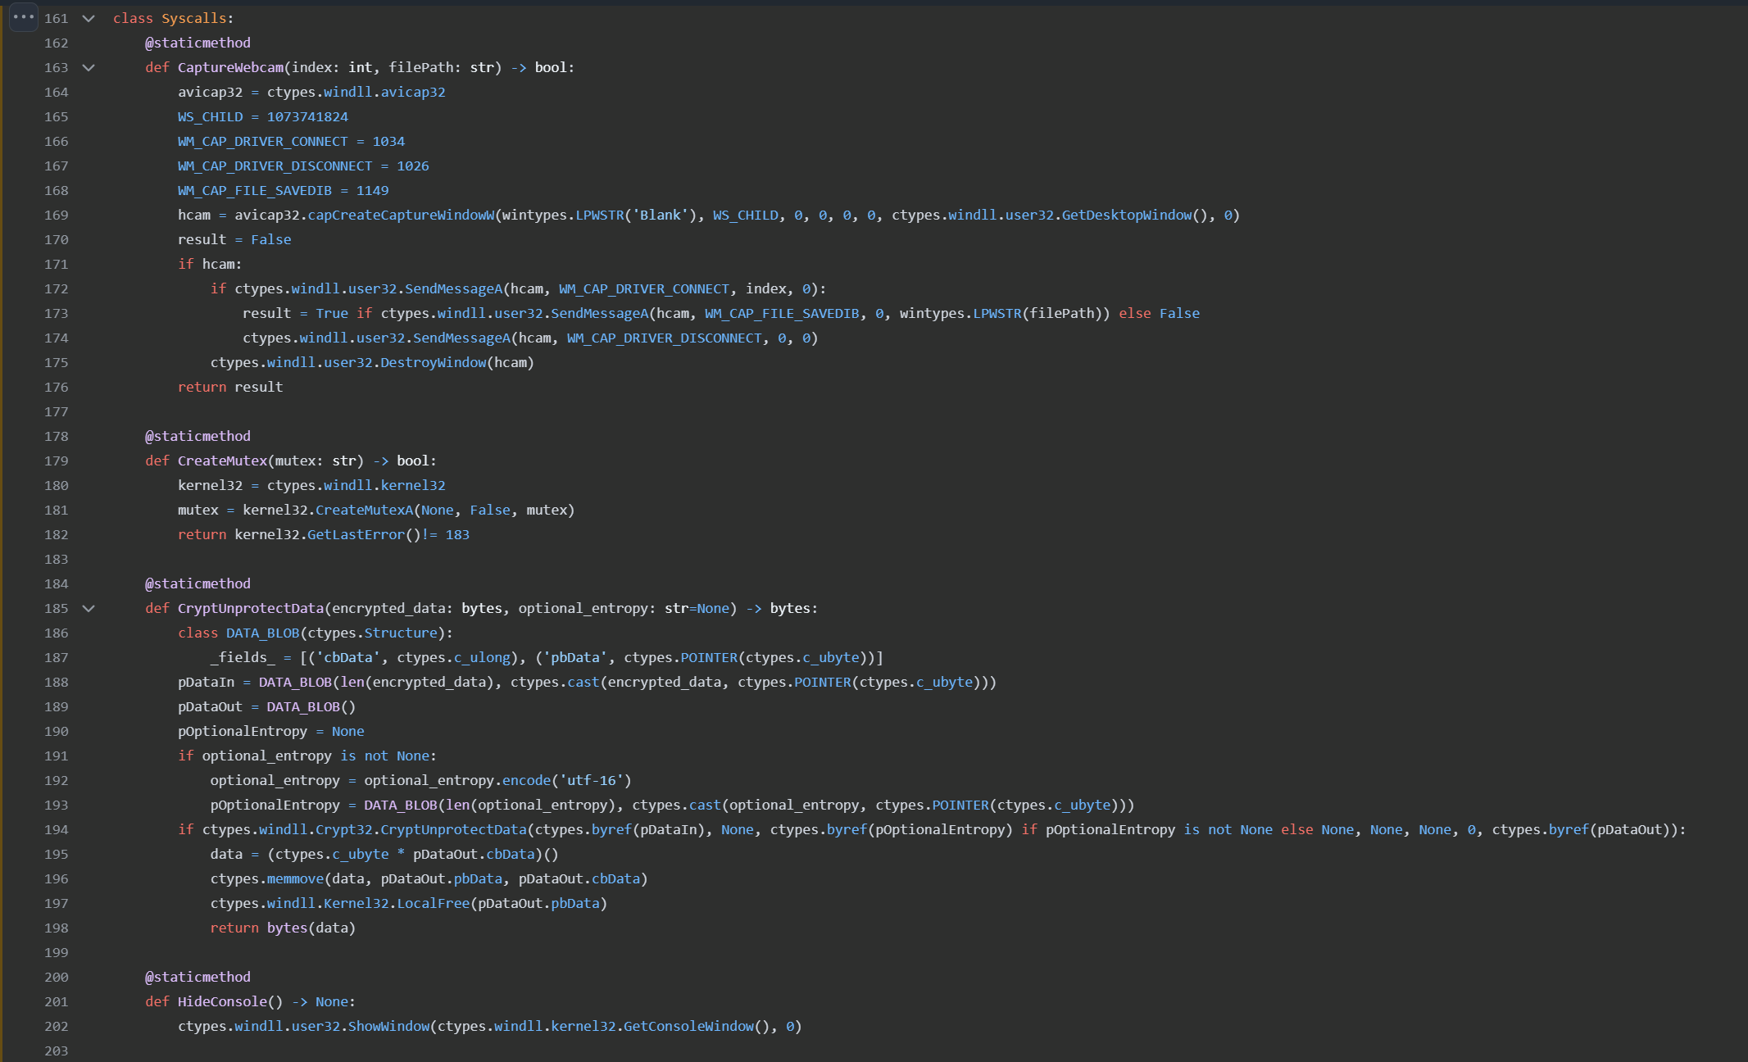Click the CreateMutex function name

point(221,461)
